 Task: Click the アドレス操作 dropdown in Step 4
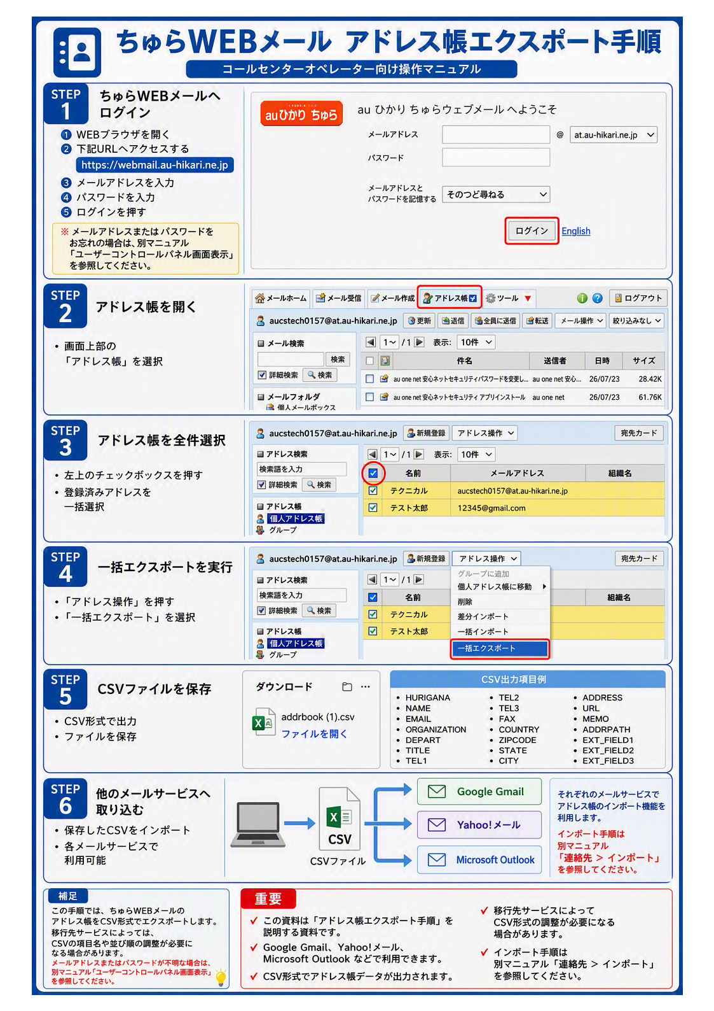pyautogui.click(x=487, y=559)
